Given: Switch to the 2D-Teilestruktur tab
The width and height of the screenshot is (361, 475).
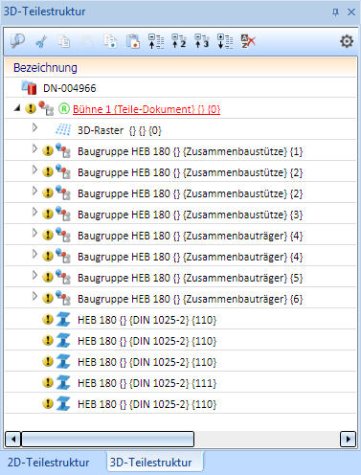Looking at the screenshot, I should [x=48, y=463].
